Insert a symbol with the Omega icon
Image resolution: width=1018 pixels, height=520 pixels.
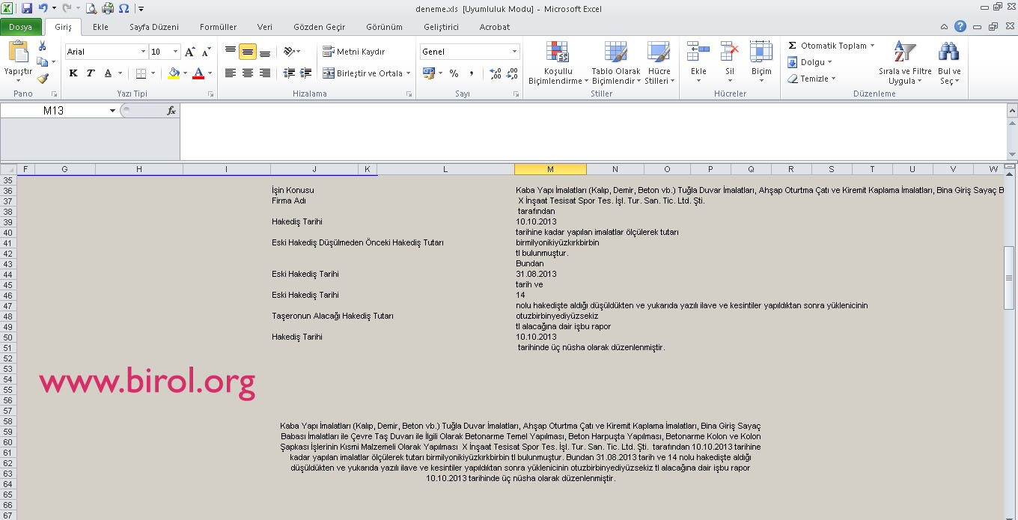(x=124, y=9)
